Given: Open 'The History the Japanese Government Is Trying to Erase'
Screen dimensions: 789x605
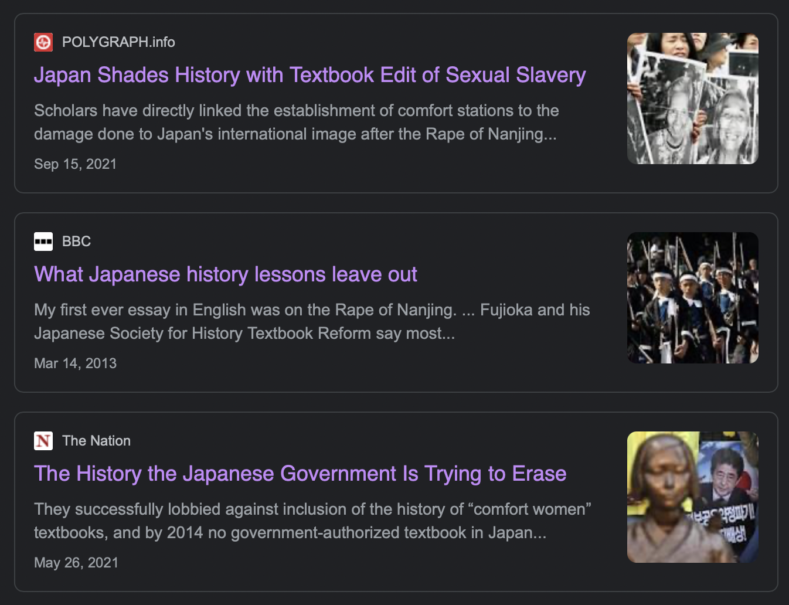Looking at the screenshot, I should point(301,474).
